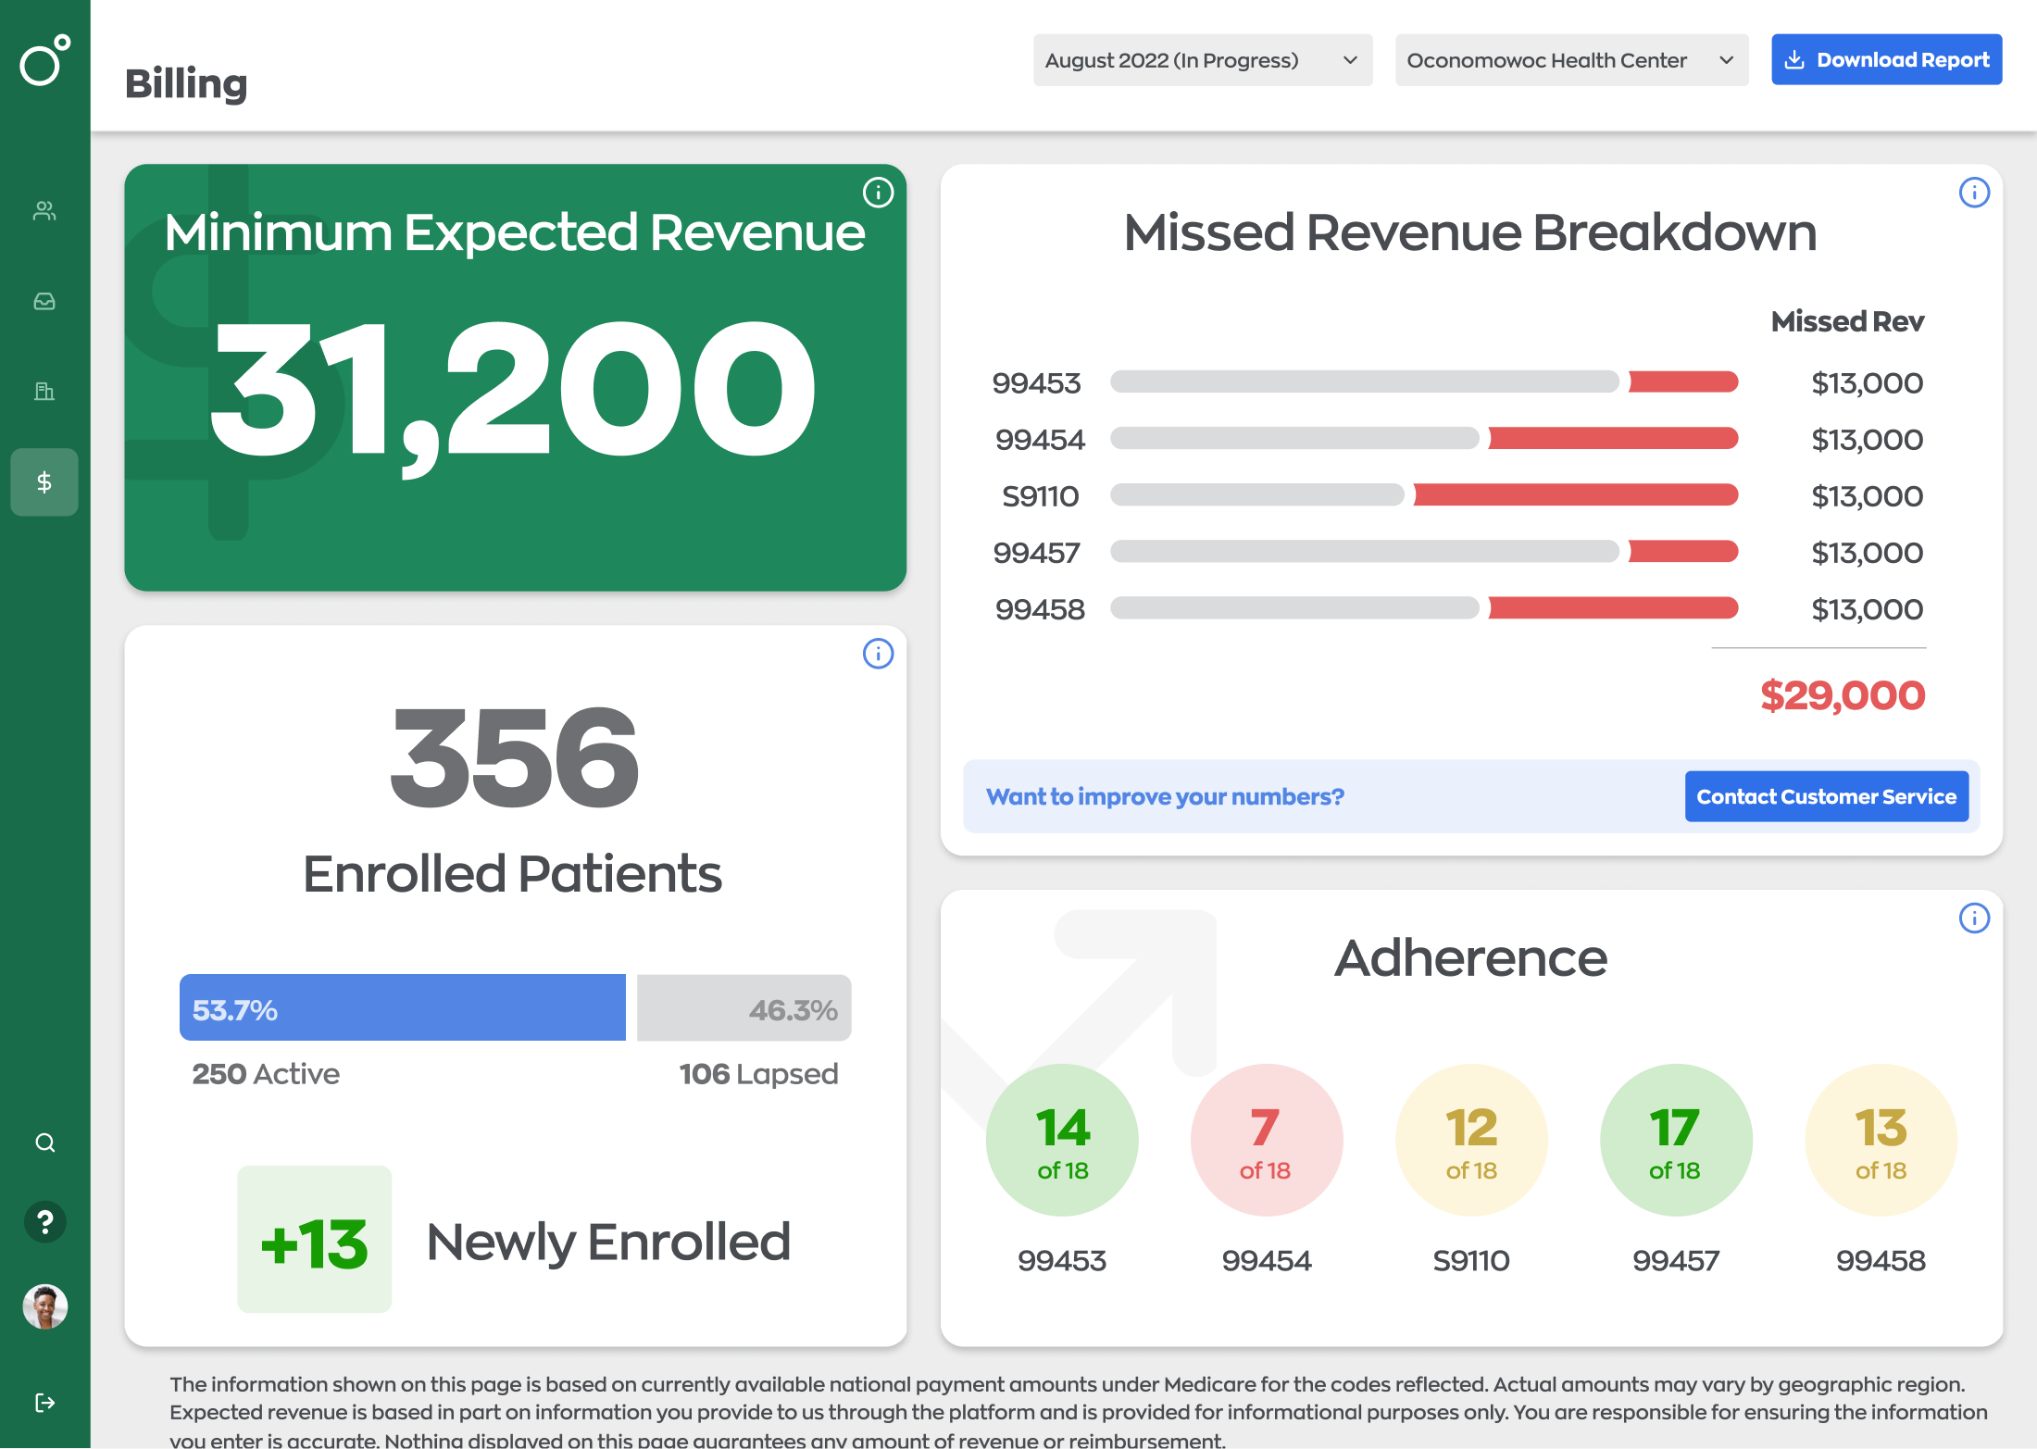Show info for Enrolled Patients card

click(878, 654)
